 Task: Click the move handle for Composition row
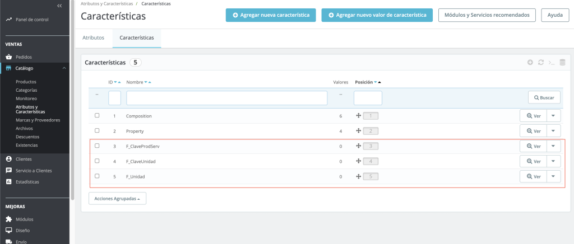pyautogui.click(x=358, y=116)
